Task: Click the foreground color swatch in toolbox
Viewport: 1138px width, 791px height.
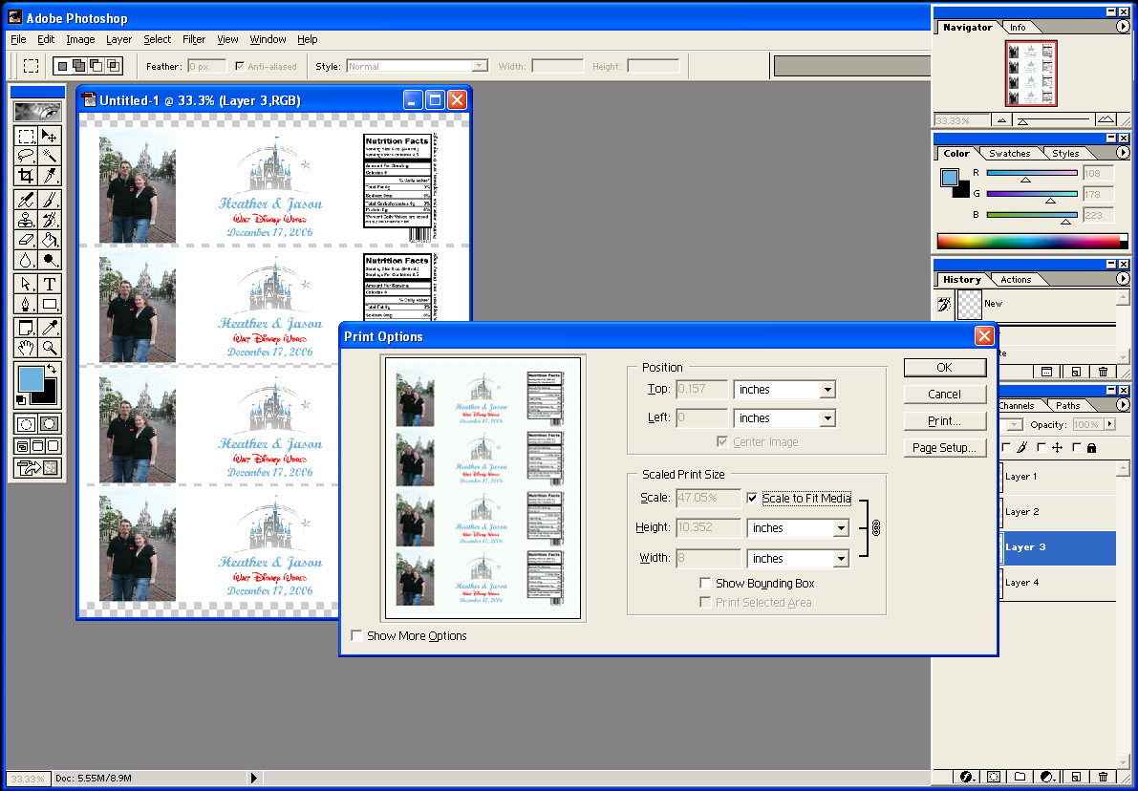Action: click(30, 377)
